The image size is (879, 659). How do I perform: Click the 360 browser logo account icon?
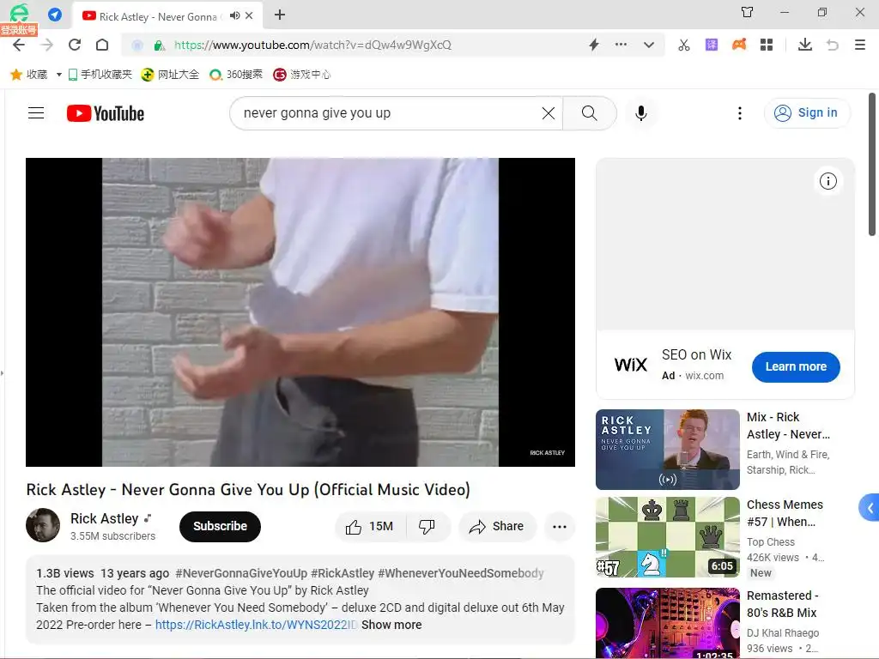(x=19, y=12)
